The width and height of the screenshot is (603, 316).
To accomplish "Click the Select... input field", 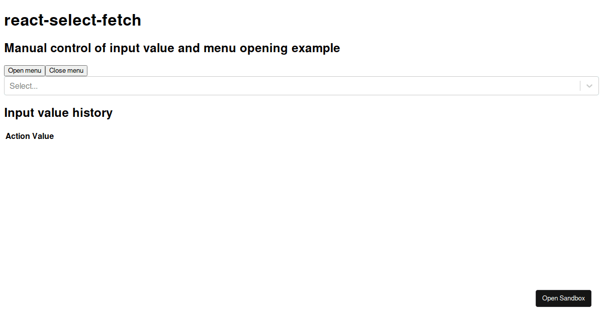I will click(201, 85).
